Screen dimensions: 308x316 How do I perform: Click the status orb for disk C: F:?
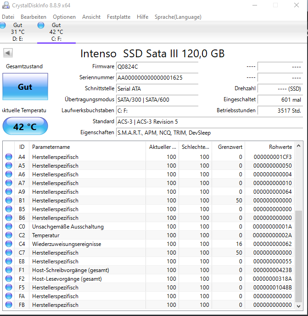41,25
